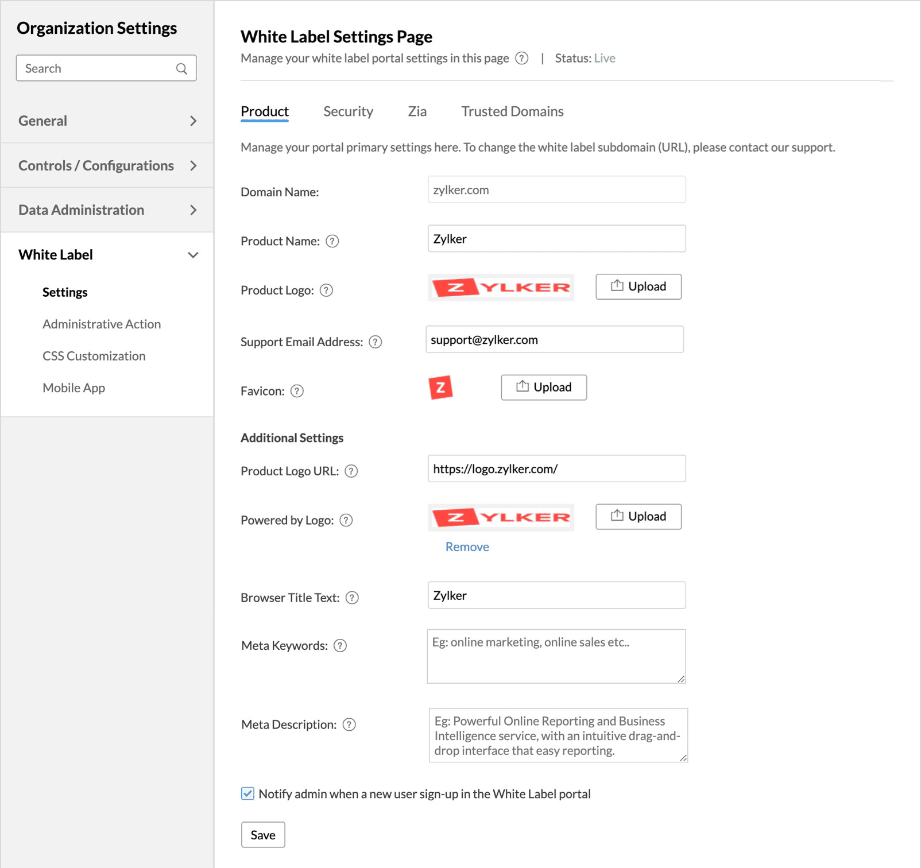The height and width of the screenshot is (868, 921).
Task: Click help icon beside Product Name
Action: (332, 241)
